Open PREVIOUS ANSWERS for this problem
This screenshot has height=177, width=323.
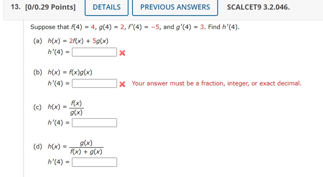click(174, 7)
